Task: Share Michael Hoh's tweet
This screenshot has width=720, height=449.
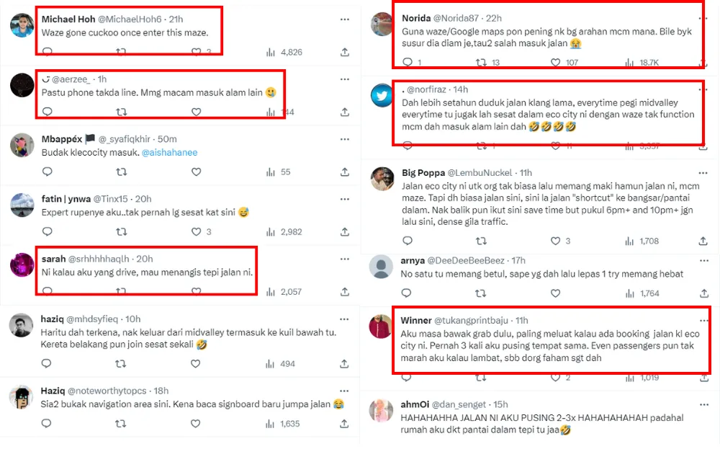Action: click(345, 52)
